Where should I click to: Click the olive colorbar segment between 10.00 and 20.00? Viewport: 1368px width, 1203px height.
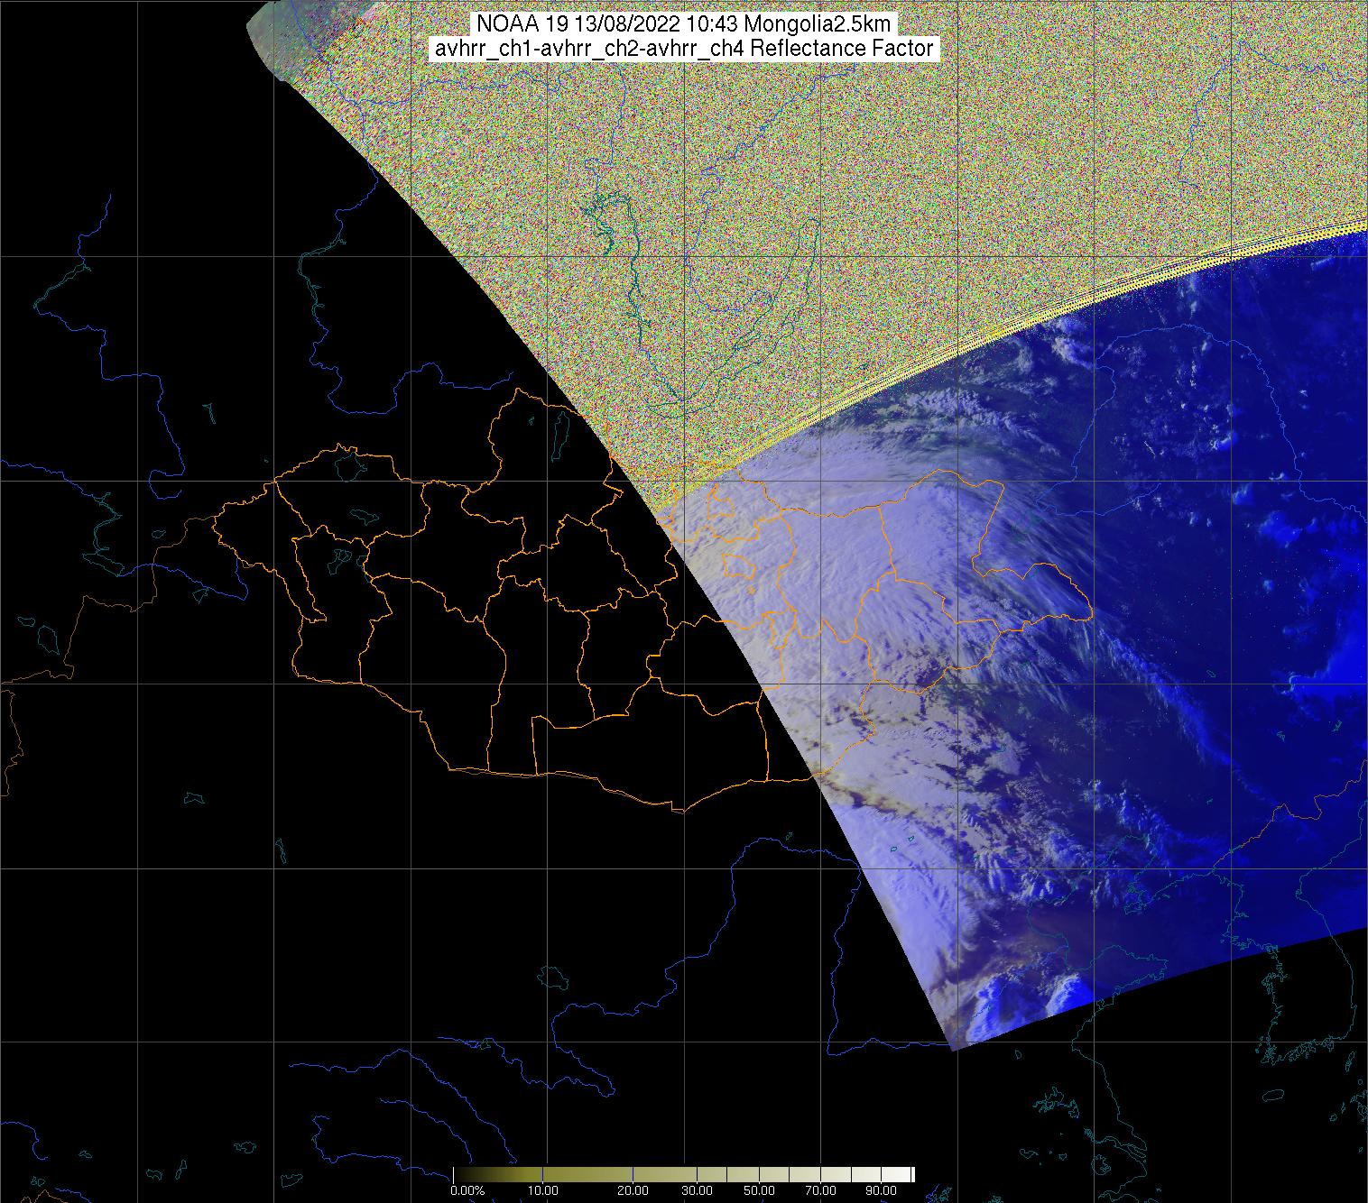587,1174
